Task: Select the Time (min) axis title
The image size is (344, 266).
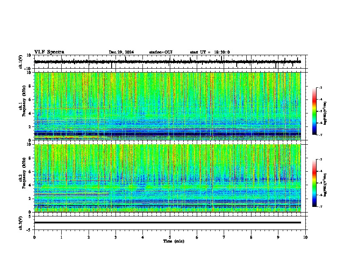Action: click(x=174, y=241)
